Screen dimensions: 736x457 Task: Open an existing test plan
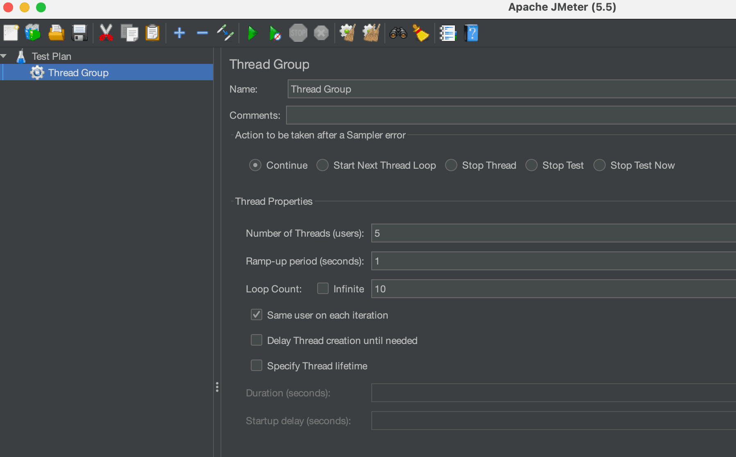[57, 33]
